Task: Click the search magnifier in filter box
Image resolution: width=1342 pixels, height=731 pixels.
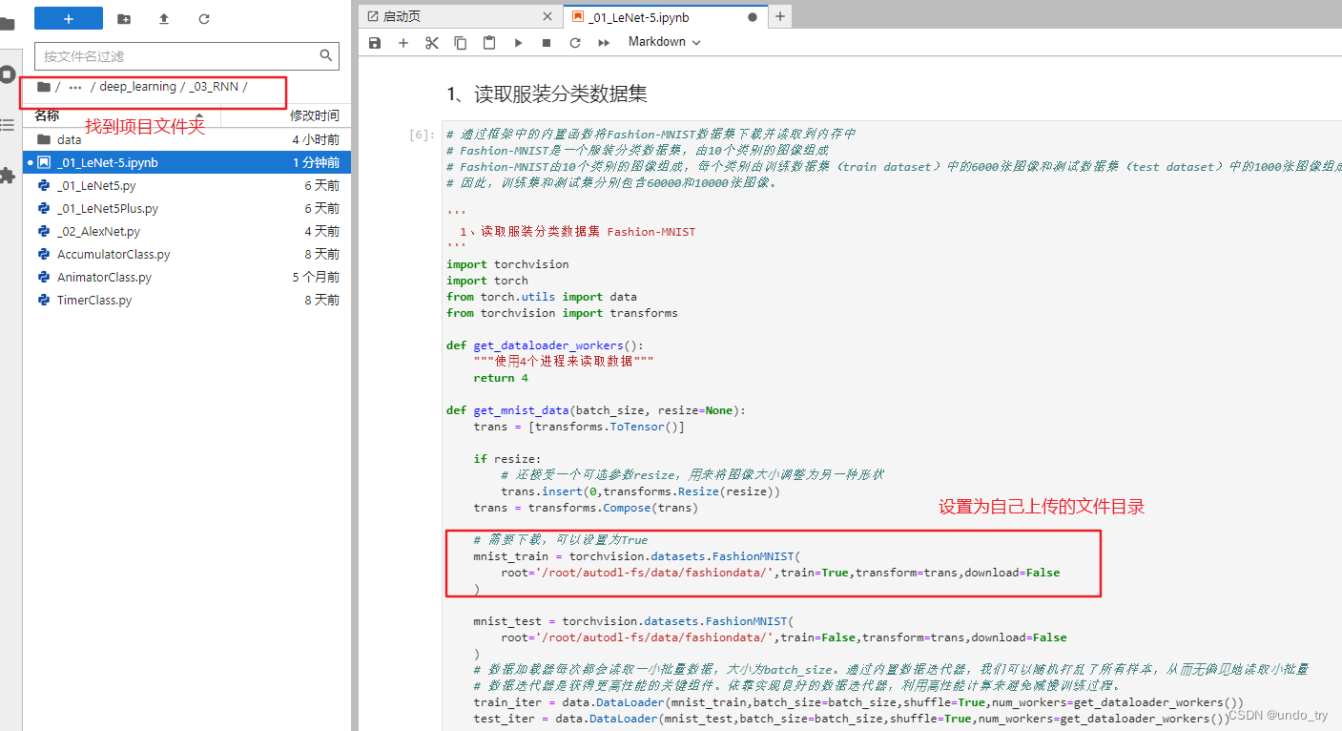Action: 326,55
